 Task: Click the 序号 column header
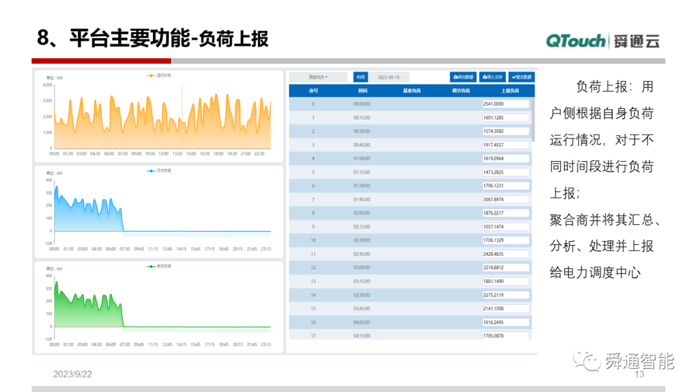[x=314, y=90]
